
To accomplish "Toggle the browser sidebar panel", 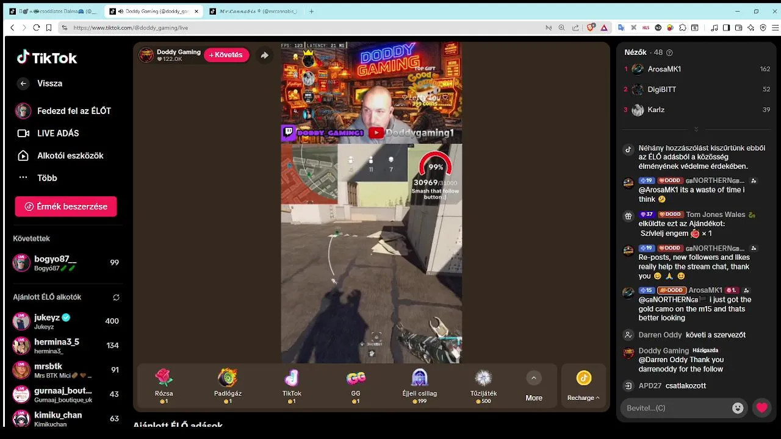I will 726,27.
